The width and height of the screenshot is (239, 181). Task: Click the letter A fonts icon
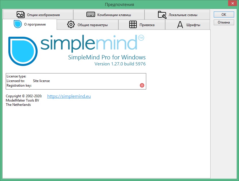180,25
